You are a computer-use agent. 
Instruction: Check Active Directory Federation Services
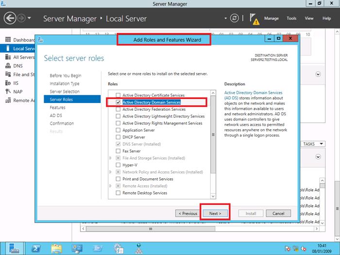click(x=118, y=109)
